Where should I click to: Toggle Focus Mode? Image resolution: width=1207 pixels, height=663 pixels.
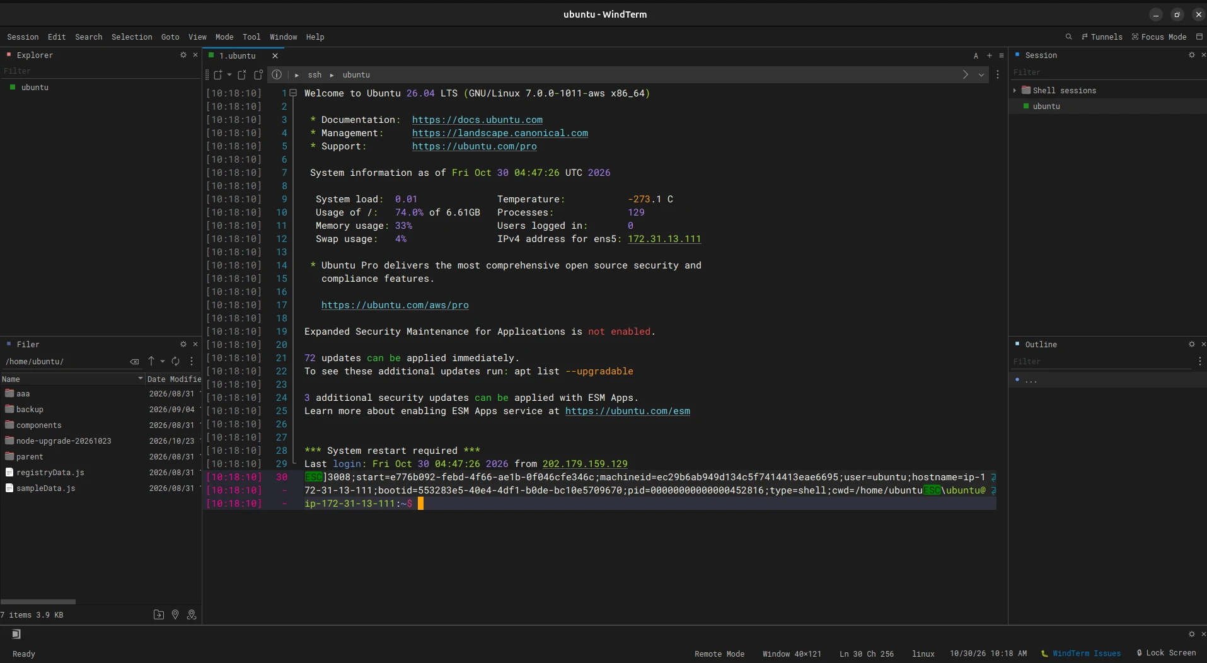point(1159,37)
